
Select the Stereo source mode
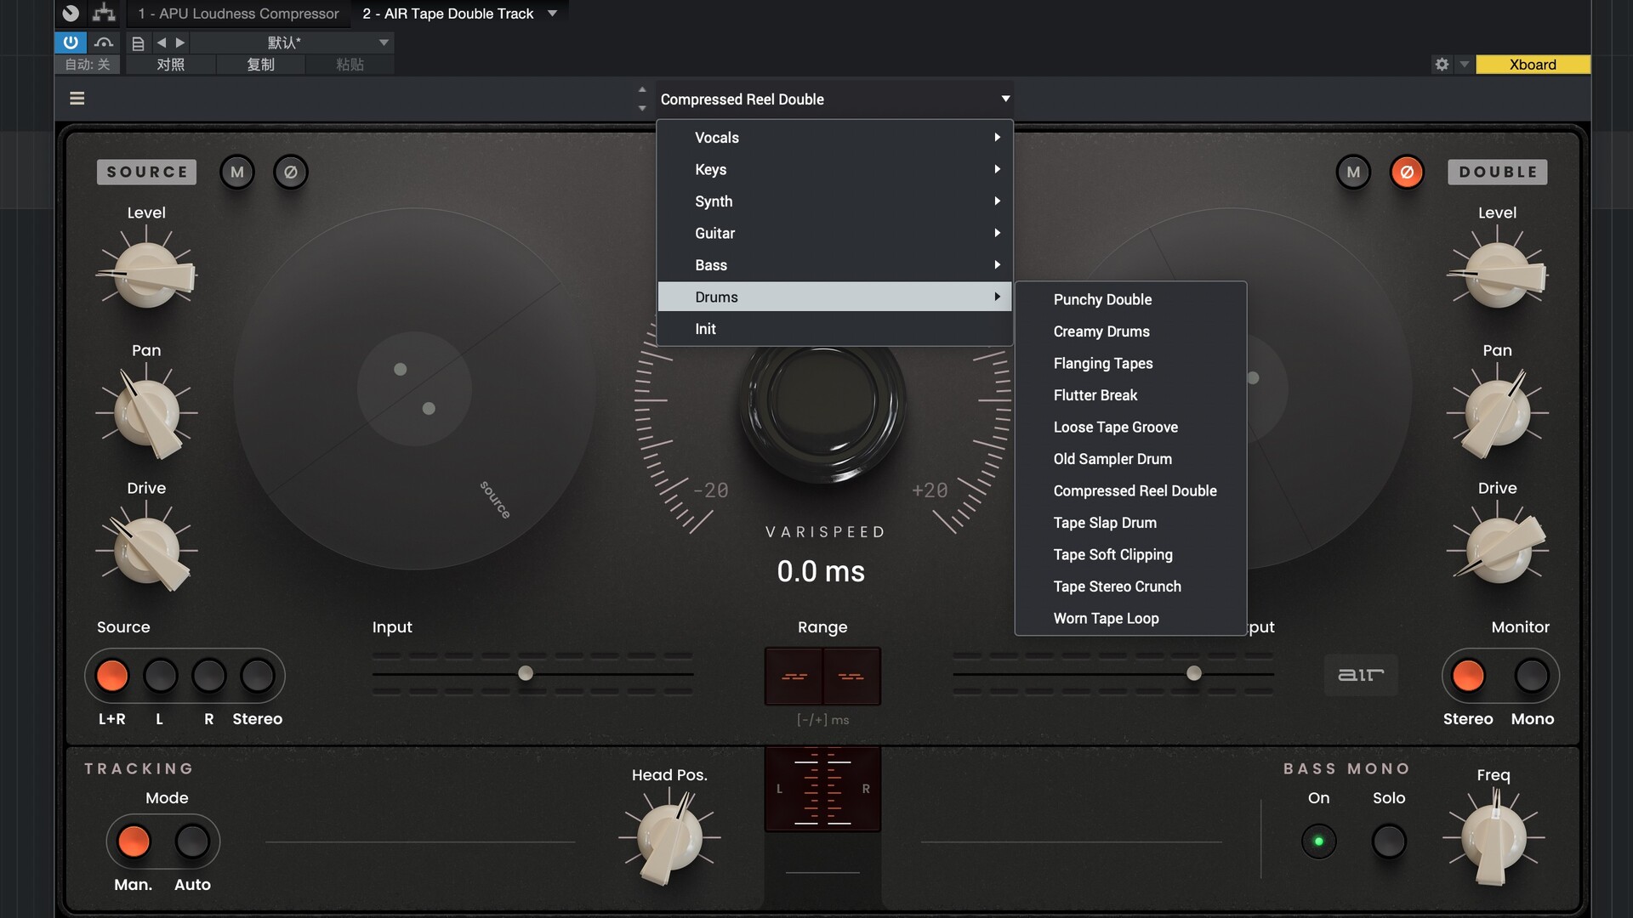point(257,677)
